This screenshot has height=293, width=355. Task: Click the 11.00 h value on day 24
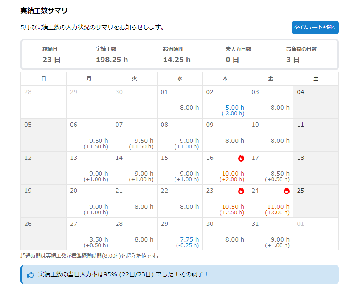point(279,207)
